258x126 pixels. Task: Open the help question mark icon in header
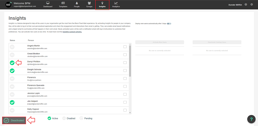246,5
